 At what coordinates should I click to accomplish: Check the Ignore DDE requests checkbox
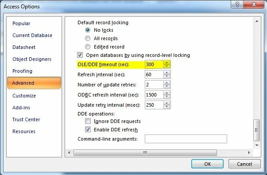pos(88,121)
